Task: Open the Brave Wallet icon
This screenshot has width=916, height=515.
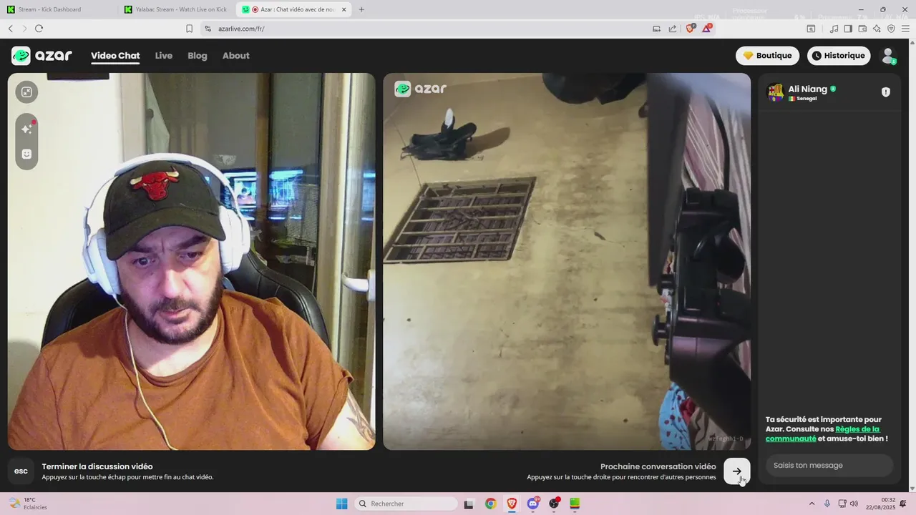Action: coord(862,29)
